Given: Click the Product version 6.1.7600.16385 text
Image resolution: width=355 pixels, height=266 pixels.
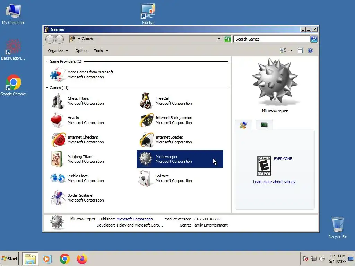Looking at the screenshot, I should pyautogui.click(x=191, y=219).
